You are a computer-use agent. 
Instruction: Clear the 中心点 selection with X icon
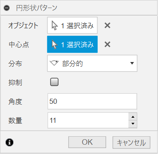point(107,44)
